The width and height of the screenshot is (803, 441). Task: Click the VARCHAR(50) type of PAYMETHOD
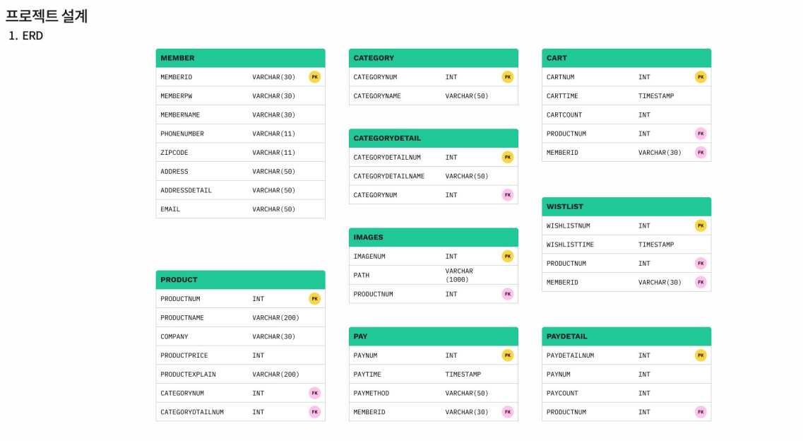coord(467,394)
